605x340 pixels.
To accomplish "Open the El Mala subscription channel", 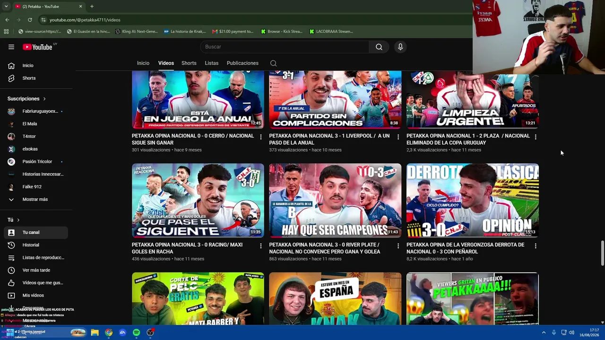I will point(35,124).
